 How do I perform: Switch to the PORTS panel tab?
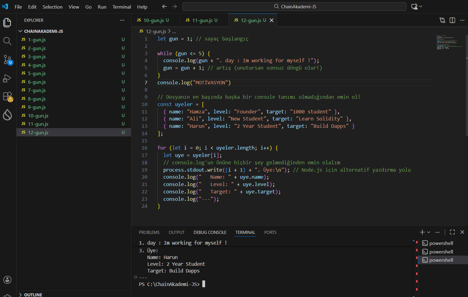point(270,232)
